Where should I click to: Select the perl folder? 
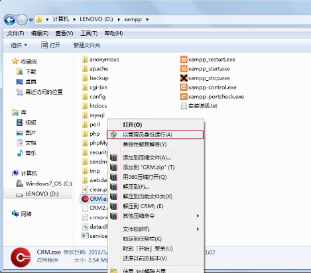tap(91, 125)
